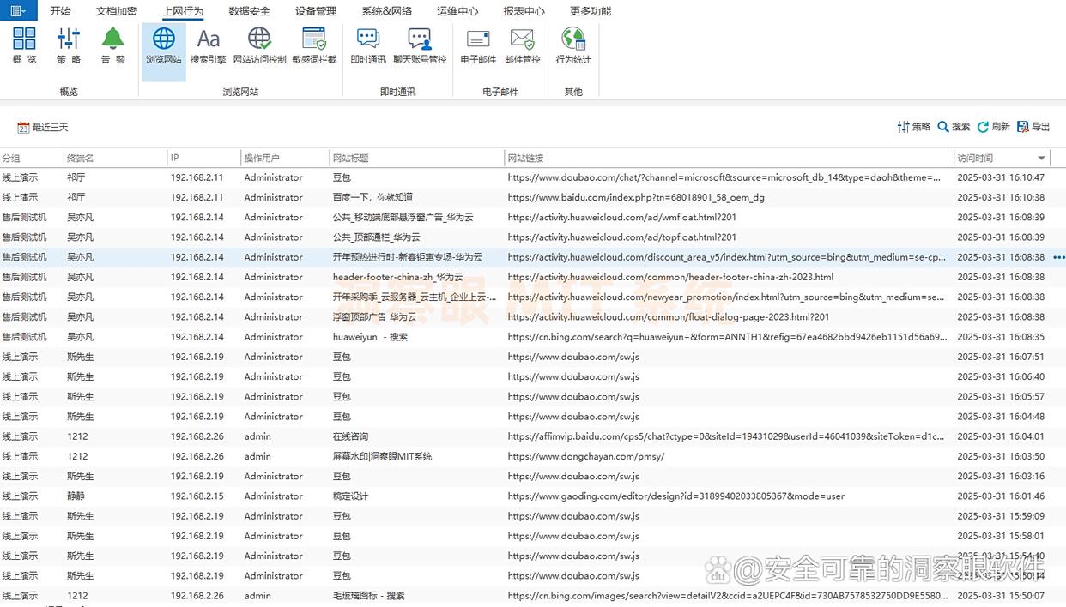
Task: Open the 概览 overview icon
Action: [x=24, y=46]
